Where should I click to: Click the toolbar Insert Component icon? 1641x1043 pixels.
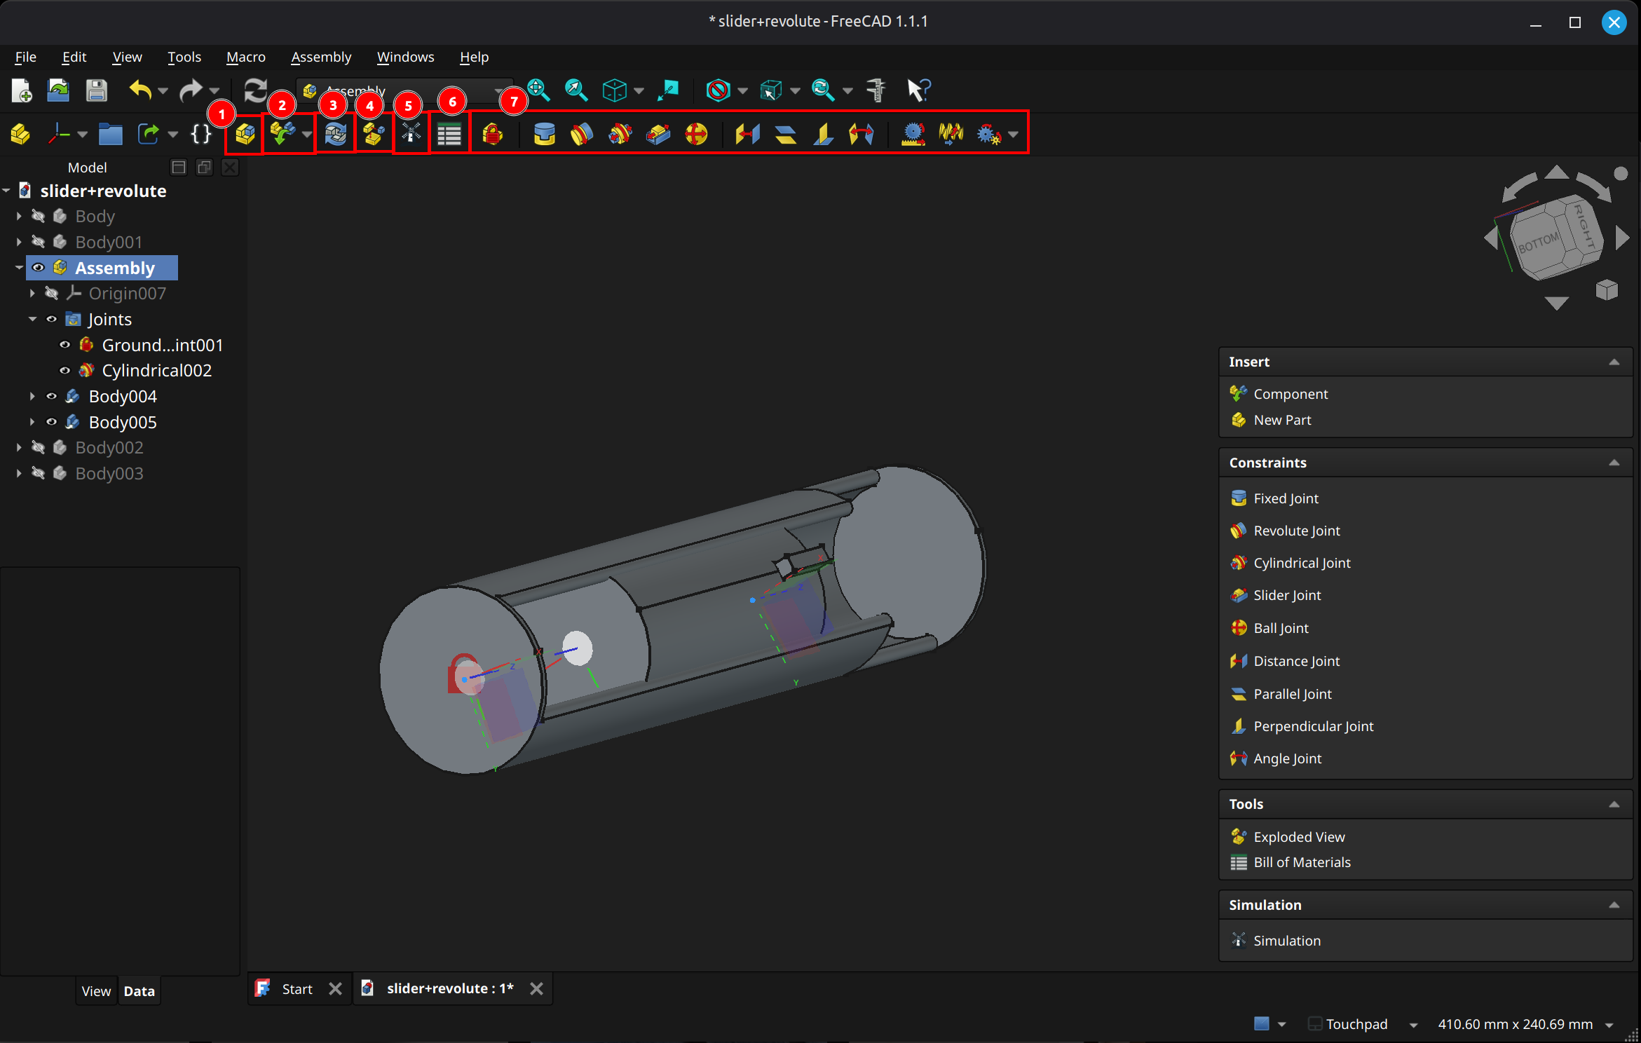[x=282, y=133]
